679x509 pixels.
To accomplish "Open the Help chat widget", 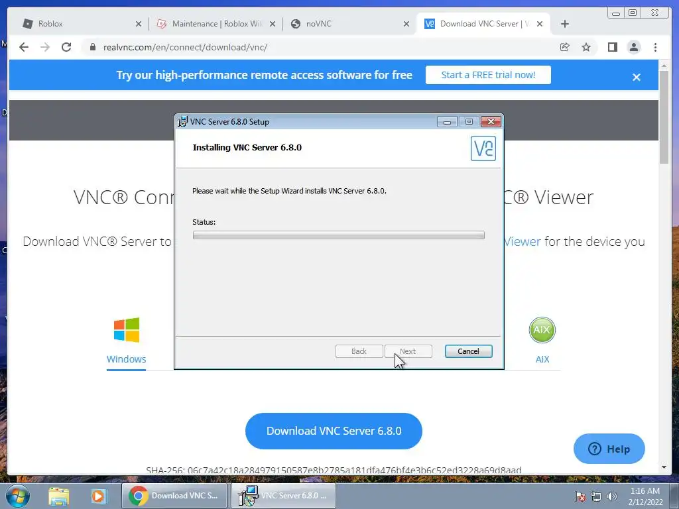I will coord(609,449).
